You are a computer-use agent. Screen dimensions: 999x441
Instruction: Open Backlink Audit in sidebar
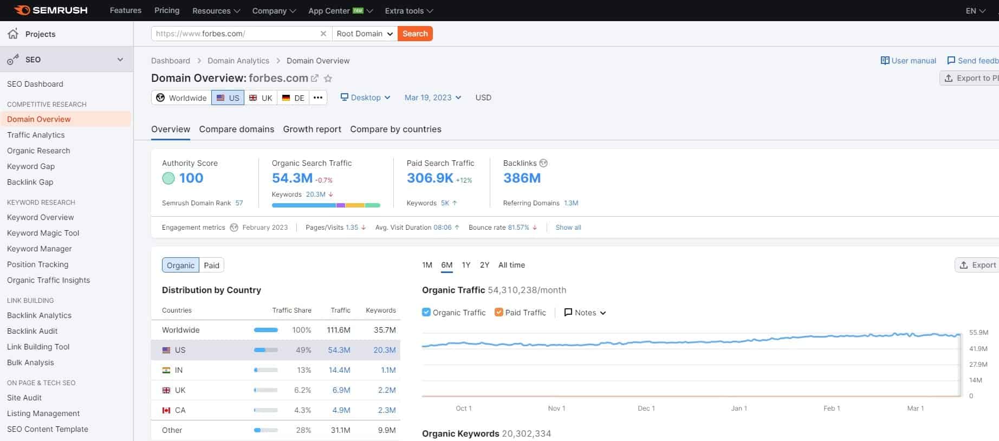[32, 331]
